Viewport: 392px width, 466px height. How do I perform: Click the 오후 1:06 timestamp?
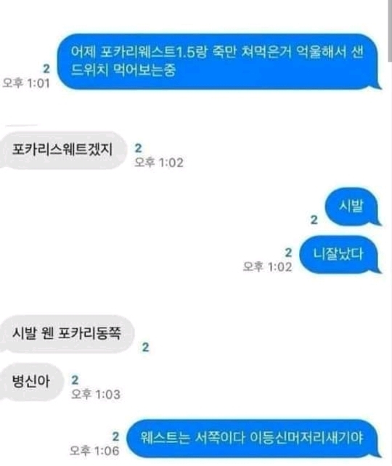point(94,451)
